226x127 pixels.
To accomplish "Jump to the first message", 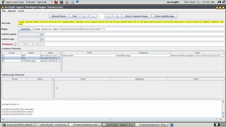I will point(84,16).
